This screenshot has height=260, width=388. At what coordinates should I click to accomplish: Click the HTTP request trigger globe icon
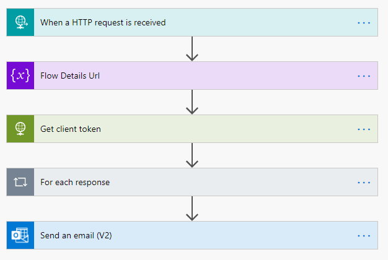coord(20,23)
